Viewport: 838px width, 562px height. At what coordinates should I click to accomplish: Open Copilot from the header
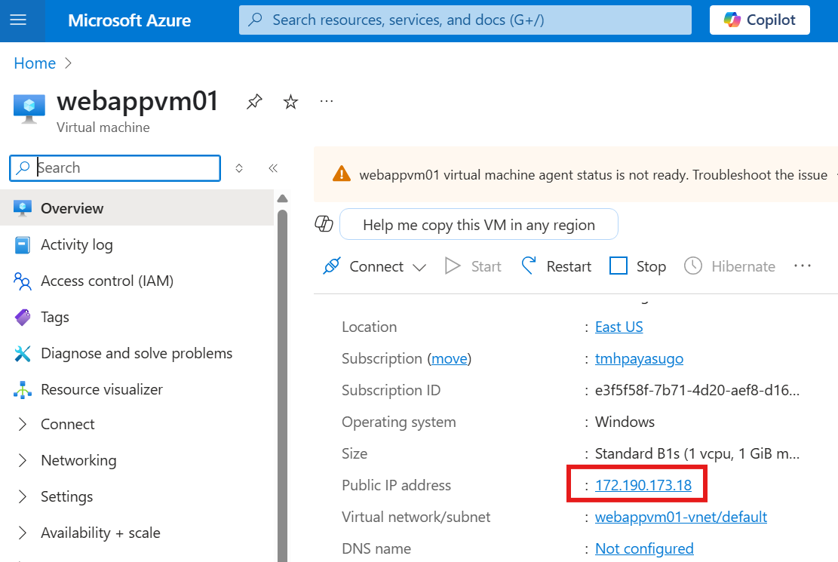pos(760,20)
